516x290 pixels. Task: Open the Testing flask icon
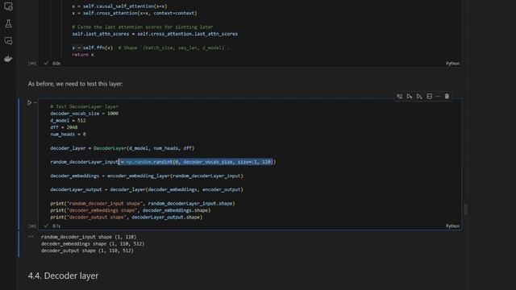(x=8, y=23)
